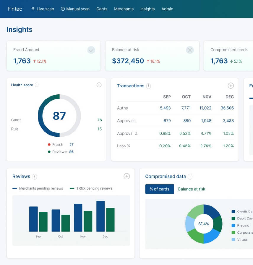
Task: Click the 12.1% increase indicator
Action: tap(40, 61)
